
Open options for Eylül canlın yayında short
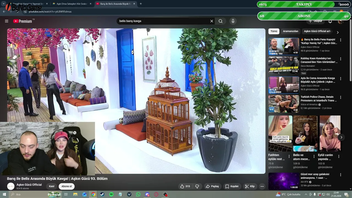(339, 156)
